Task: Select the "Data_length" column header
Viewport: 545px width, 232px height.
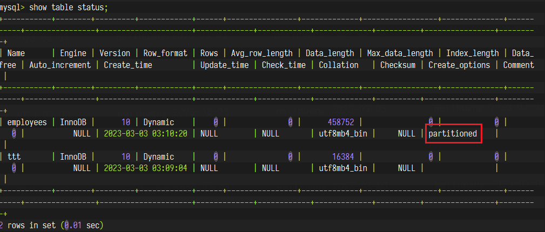Action: pyautogui.click(x=330, y=53)
